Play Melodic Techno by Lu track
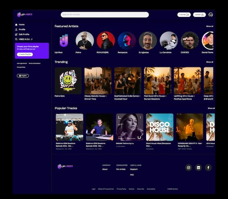Screen dimensions: 228x199 [130, 127]
